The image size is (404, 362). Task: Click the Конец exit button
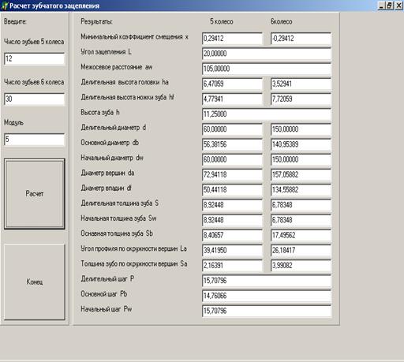click(35, 282)
